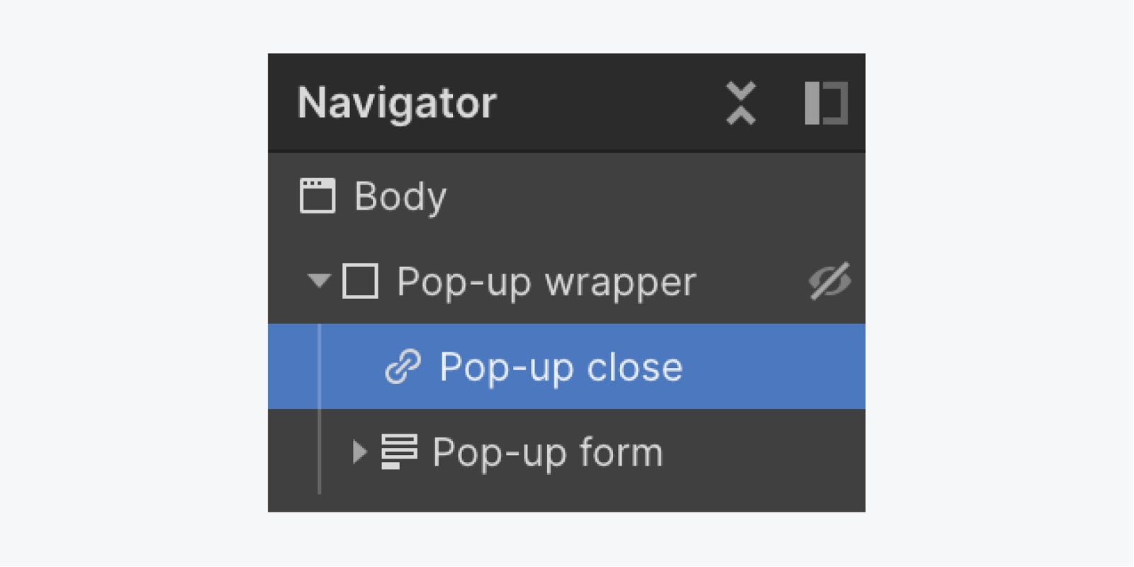Click empty header area between title and icons
The width and height of the screenshot is (1134, 567).
[x=610, y=103]
